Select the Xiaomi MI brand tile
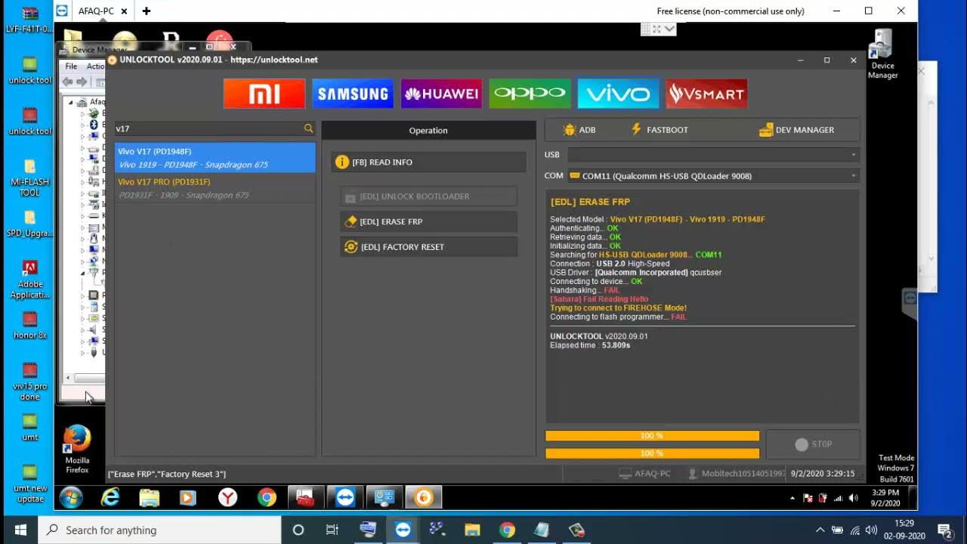 (264, 94)
